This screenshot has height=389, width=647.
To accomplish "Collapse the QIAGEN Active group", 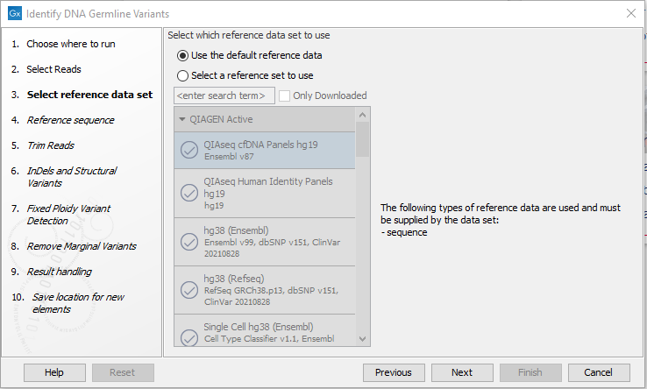I will pyautogui.click(x=182, y=119).
